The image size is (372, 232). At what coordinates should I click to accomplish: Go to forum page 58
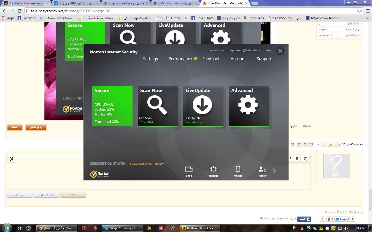tap(292, 144)
